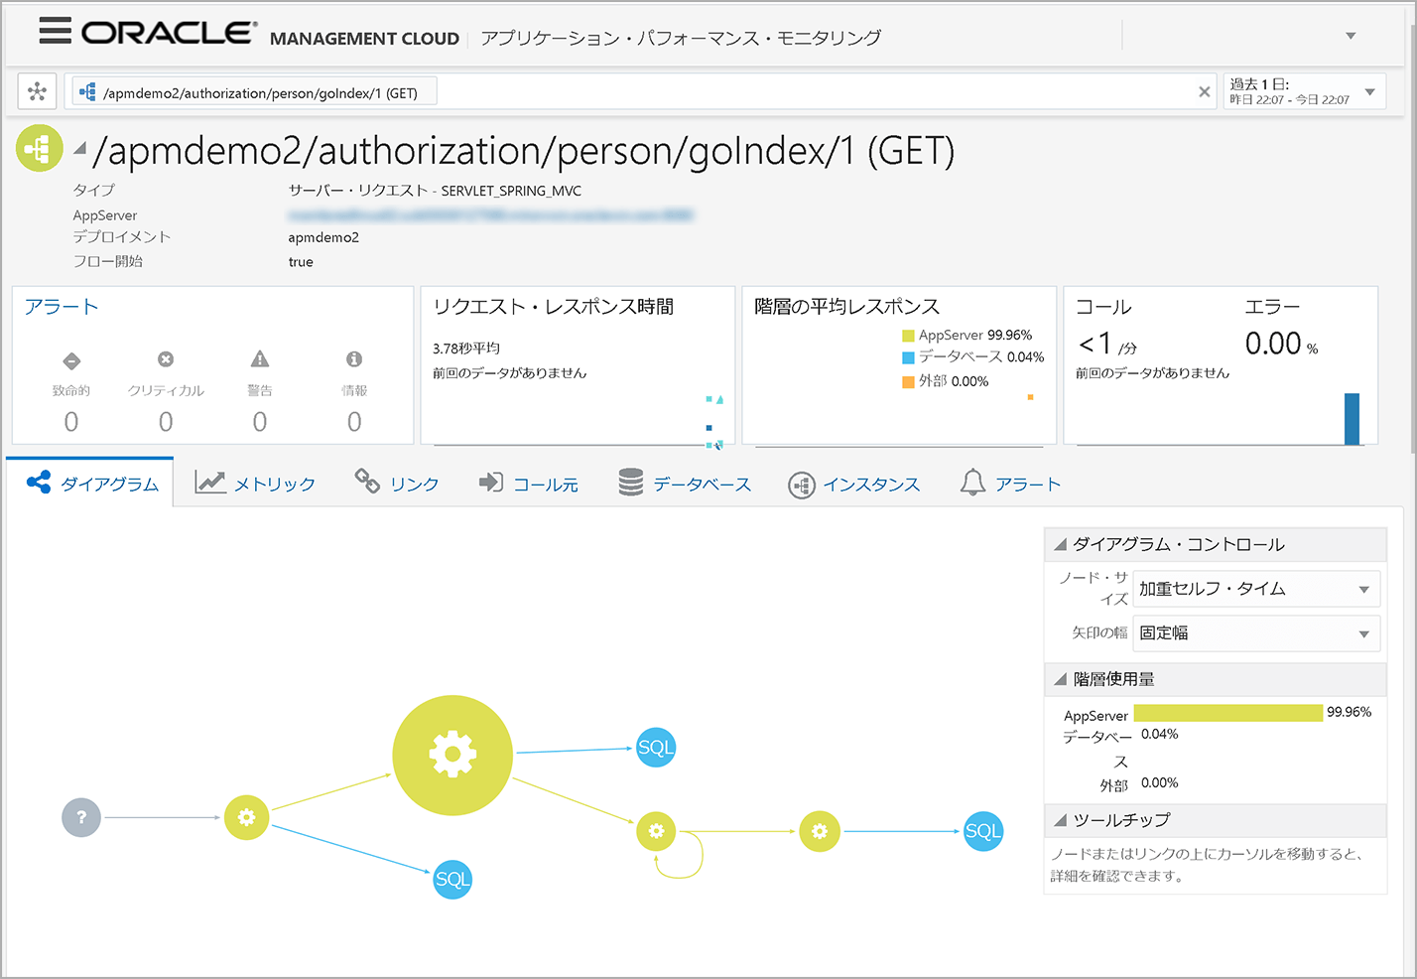The width and height of the screenshot is (1417, 979).
Task: Click the apmdemo2 deployment value
Action: tap(323, 237)
